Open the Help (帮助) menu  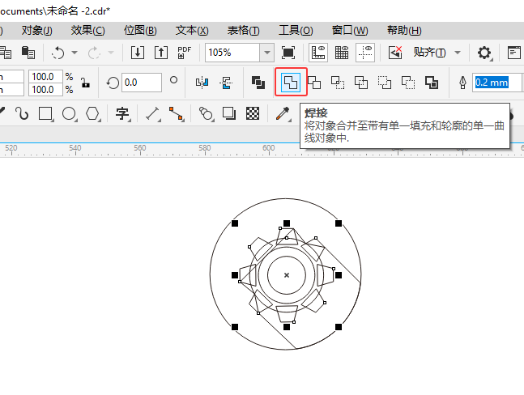coord(404,31)
